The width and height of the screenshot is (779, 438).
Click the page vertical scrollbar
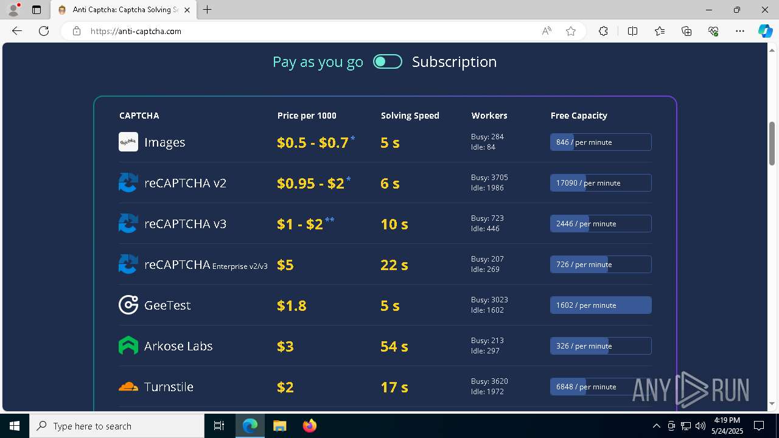772,144
